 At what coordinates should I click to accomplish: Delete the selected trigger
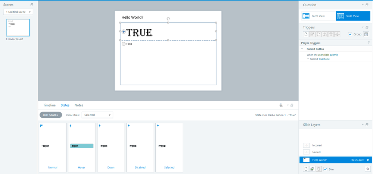tap(331, 34)
